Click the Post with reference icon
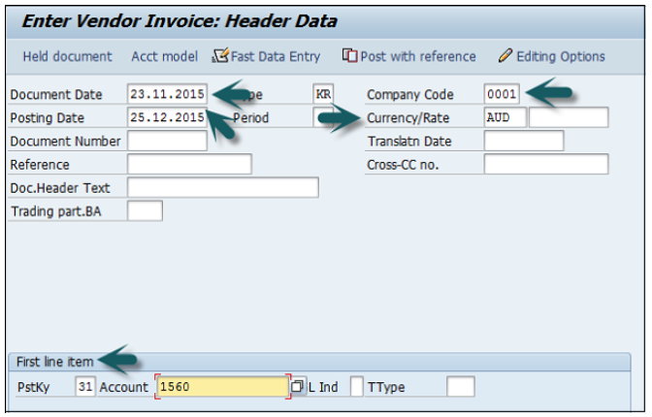652x417 pixels. coord(350,56)
